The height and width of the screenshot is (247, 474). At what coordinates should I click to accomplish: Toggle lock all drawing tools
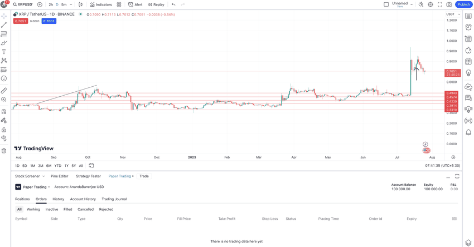pos(4,130)
